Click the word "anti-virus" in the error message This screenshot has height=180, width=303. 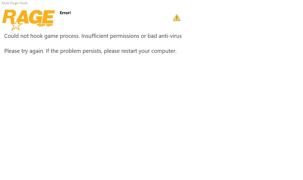click(x=170, y=36)
